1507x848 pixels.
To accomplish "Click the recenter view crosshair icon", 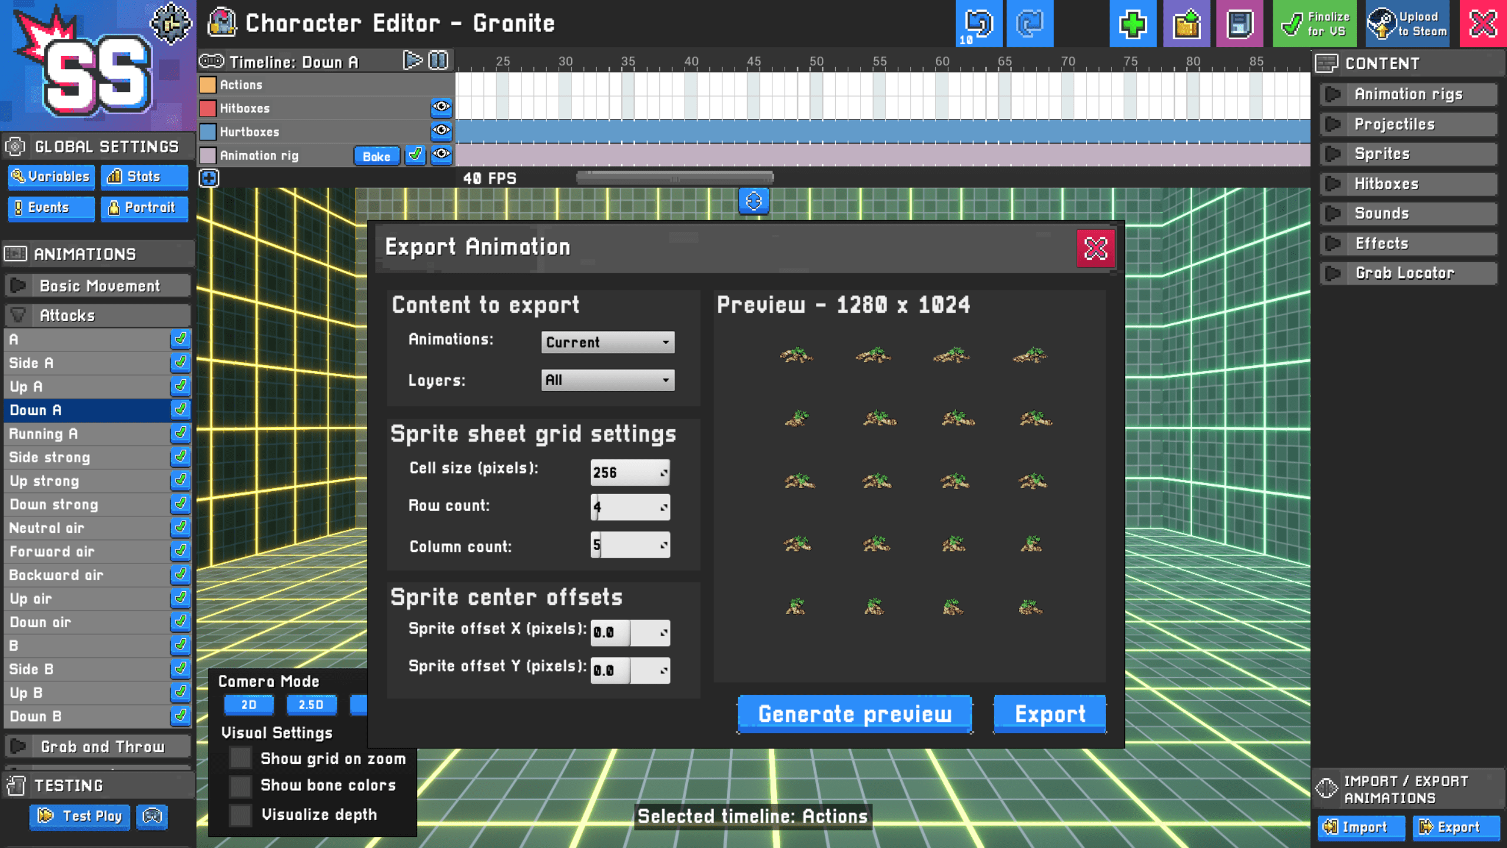I will pyautogui.click(x=753, y=201).
